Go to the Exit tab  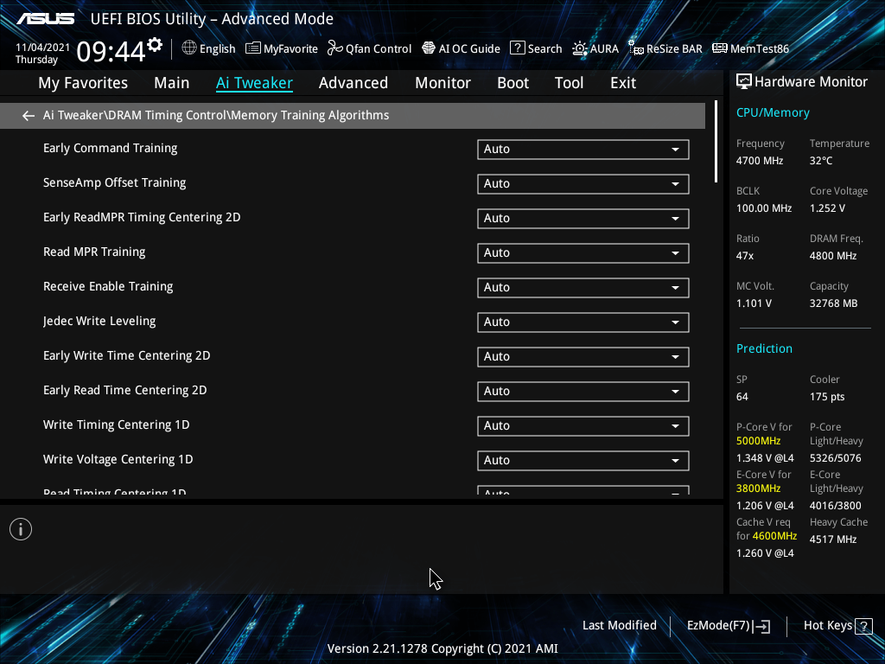pyautogui.click(x=623, y=83)
